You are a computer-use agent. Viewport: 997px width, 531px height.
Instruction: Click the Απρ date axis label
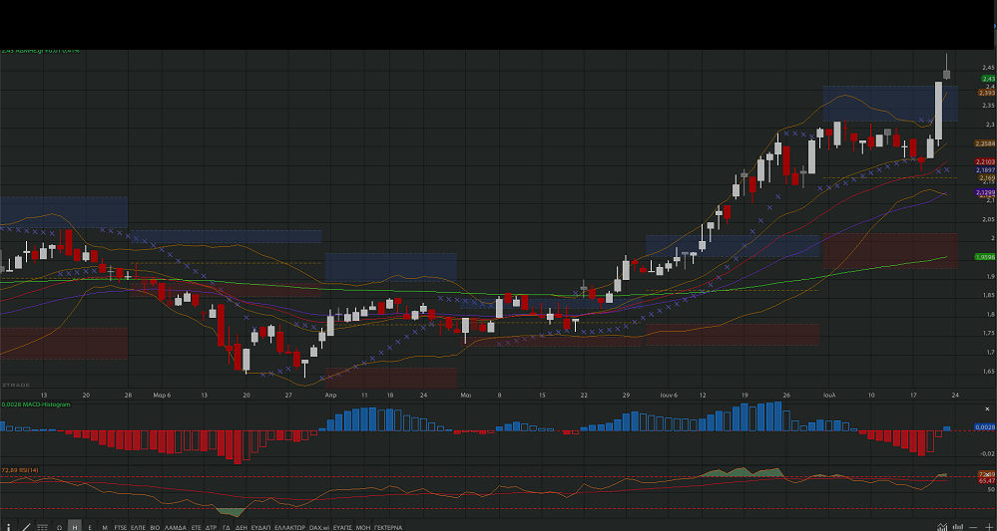330,395
